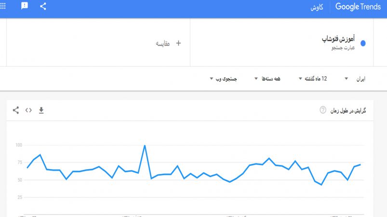The image size is (387, 217).
Task: Click the مقایسه compare button
Action: pos(162,44)
